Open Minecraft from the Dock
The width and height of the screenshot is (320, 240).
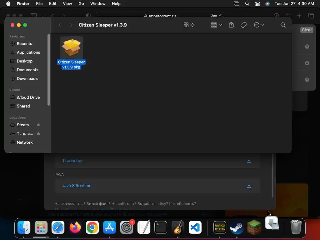[x=254, y=227]
